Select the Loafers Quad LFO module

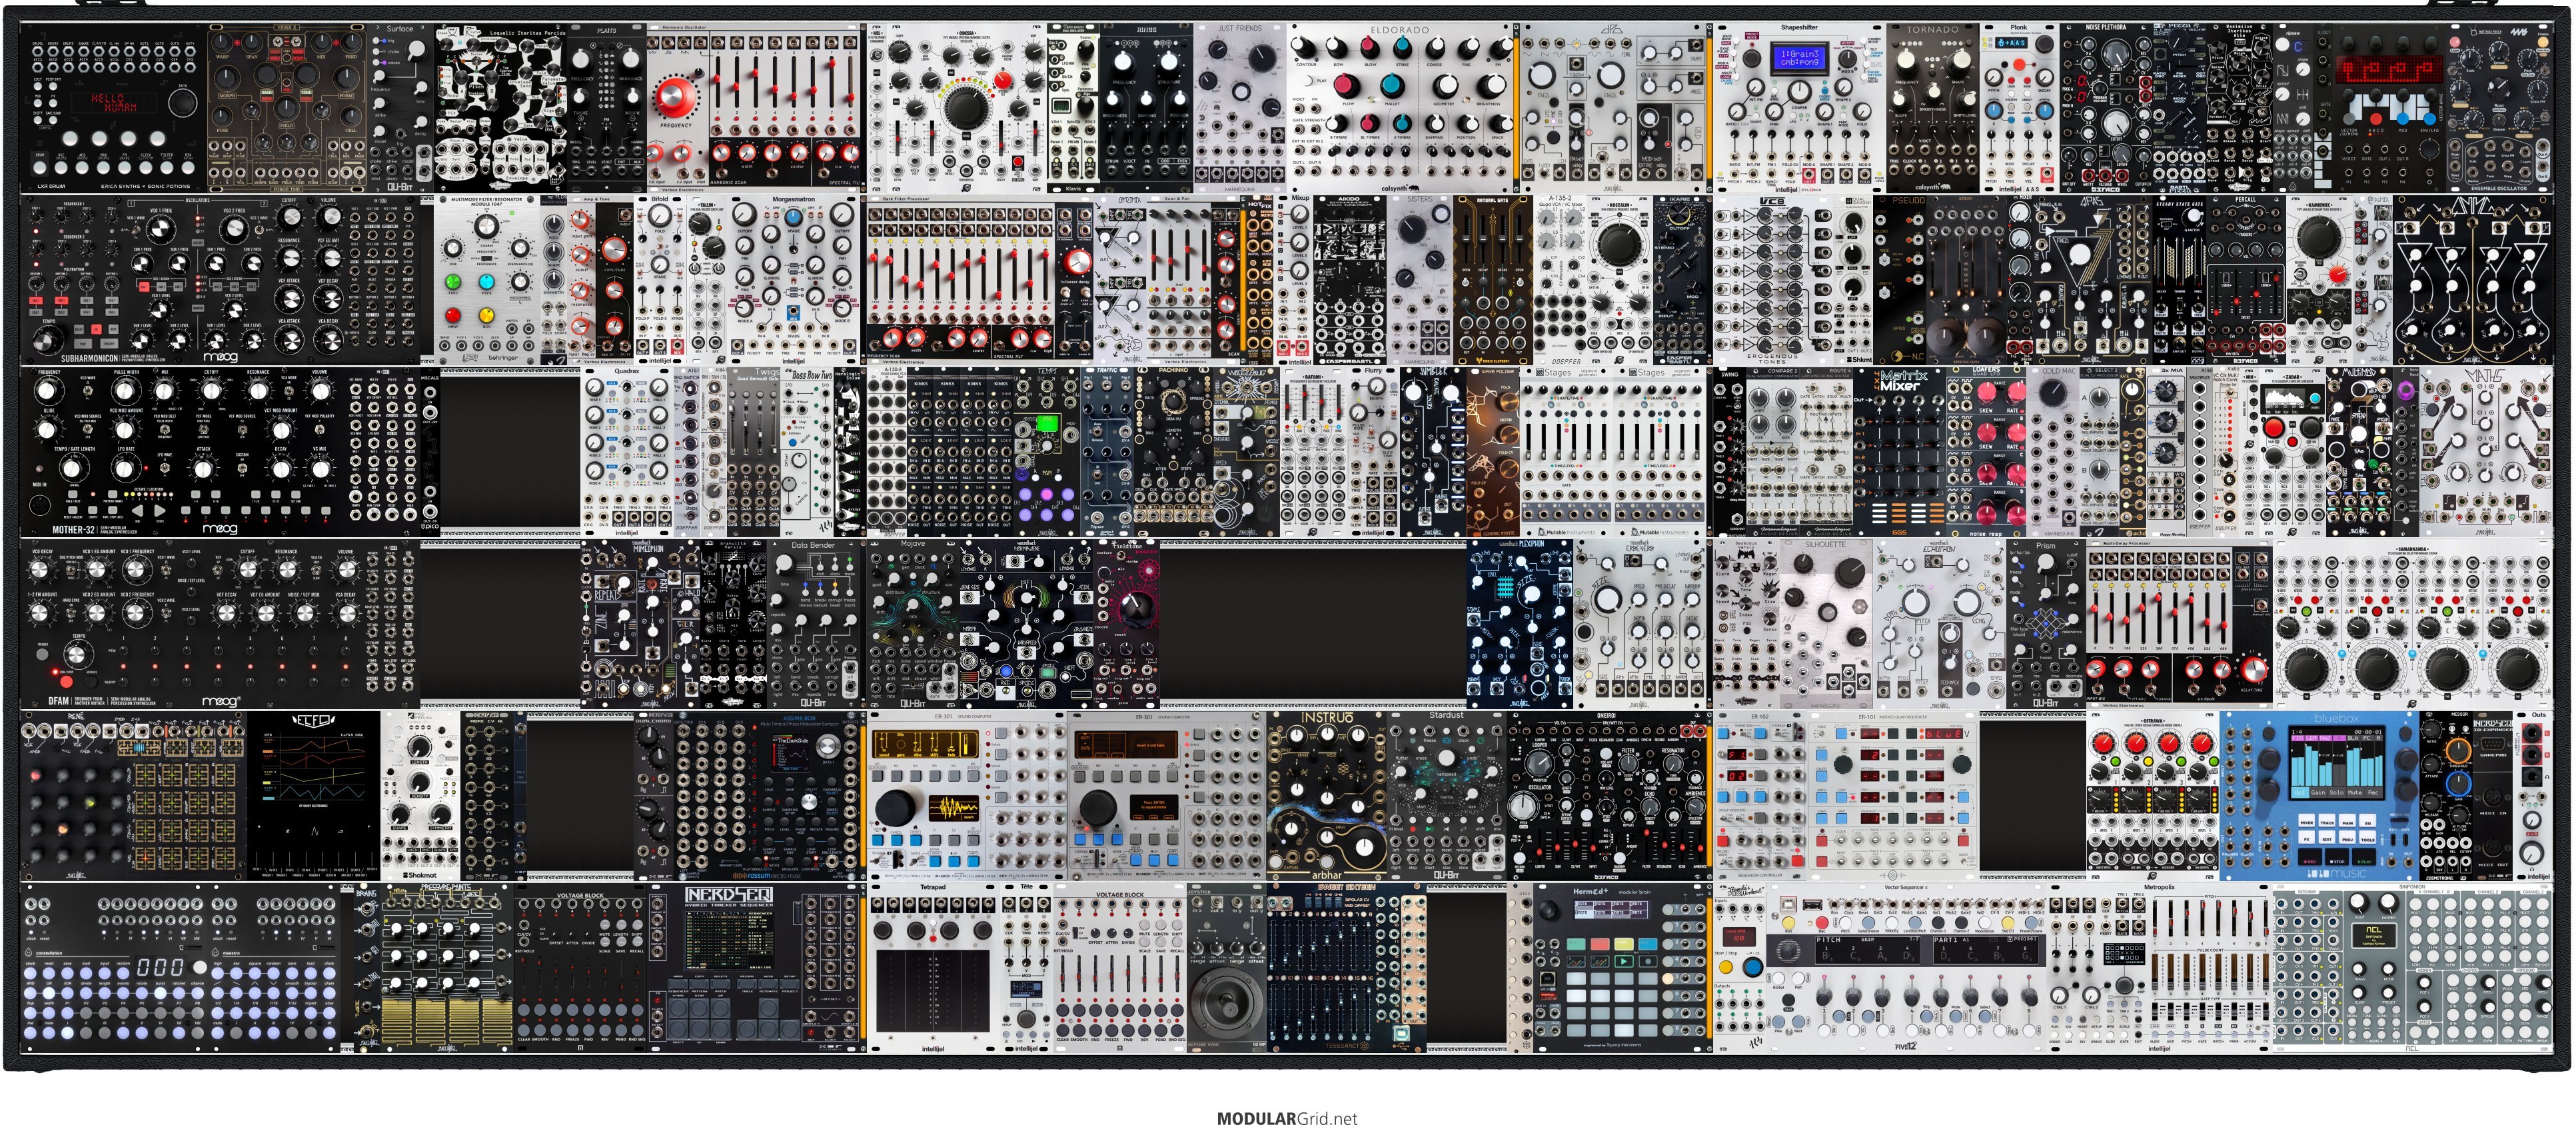[1986, 452]
